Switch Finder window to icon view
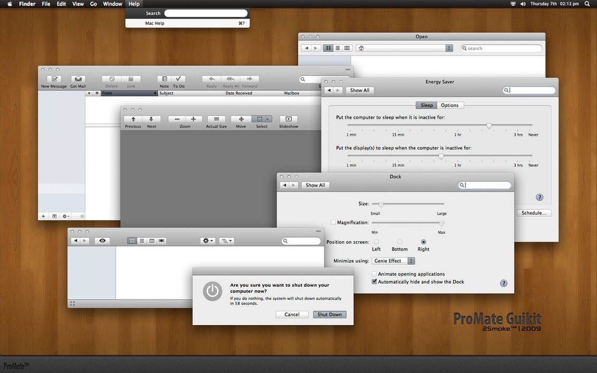The height and width of the screenshot is (373, 597). [x=132, y=241]
